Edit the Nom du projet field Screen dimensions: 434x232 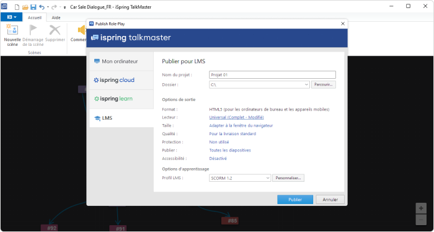tap(272, 75)
